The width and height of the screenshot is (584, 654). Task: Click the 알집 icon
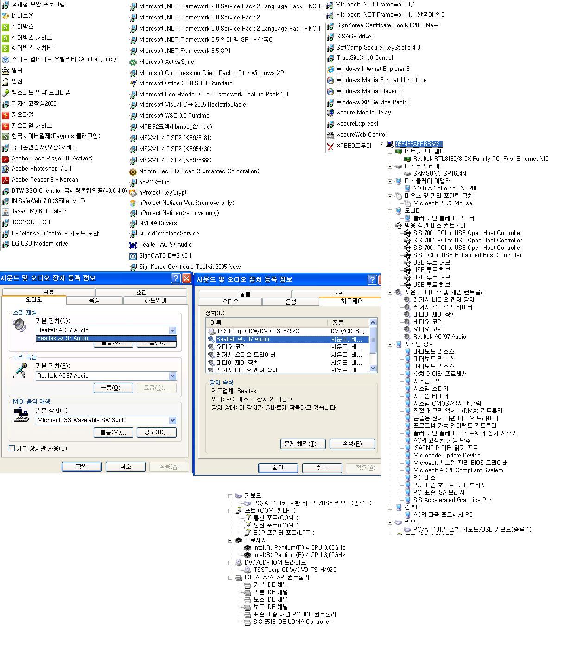pos(6,82)
